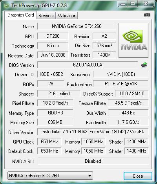The width and height of the screenshot is (157, 184).
Task: Click the Close button
Action: pyautogui.click(x=138, y=176)
